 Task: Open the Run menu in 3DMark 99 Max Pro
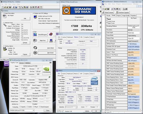pyautogui.click(x=10, y=4)
